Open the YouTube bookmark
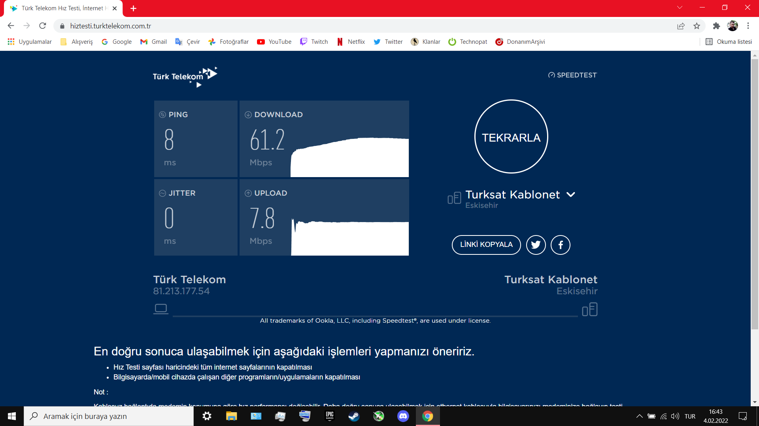The width and height of the screenshot is (759, 426). tap(274, 42)
